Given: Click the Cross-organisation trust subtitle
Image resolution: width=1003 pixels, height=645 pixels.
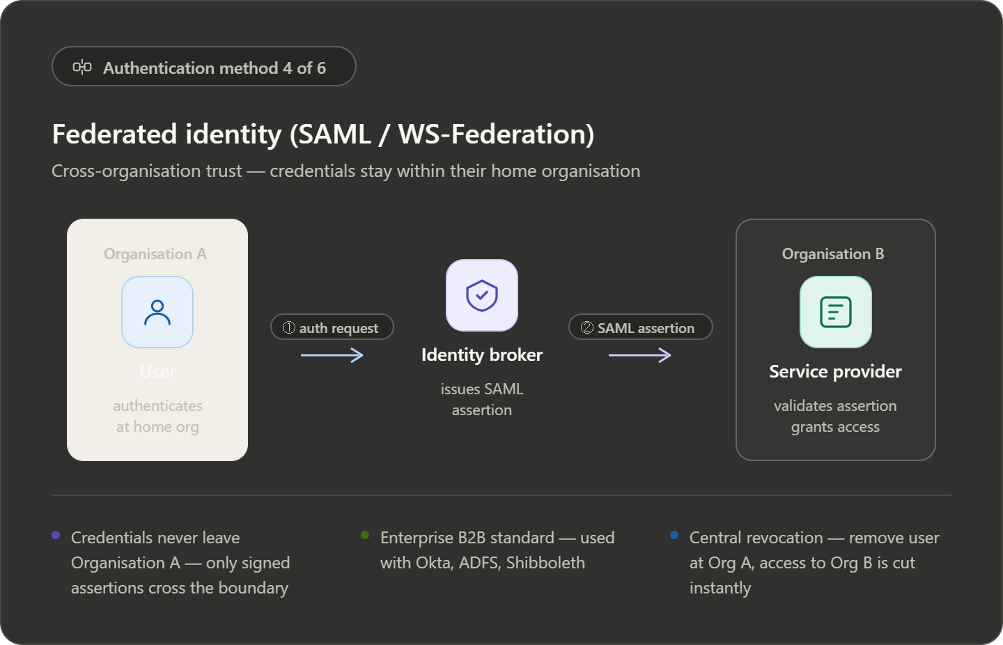Looking at the screenshot, I should 345,171.
